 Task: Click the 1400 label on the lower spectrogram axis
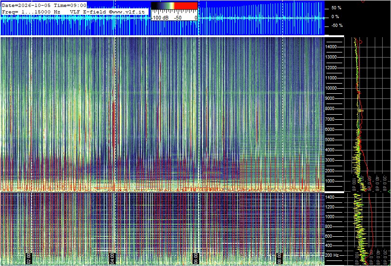[330, 197]
